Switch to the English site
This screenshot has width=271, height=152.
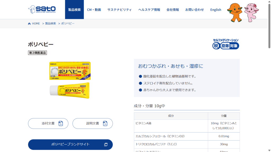click(216, 10)
